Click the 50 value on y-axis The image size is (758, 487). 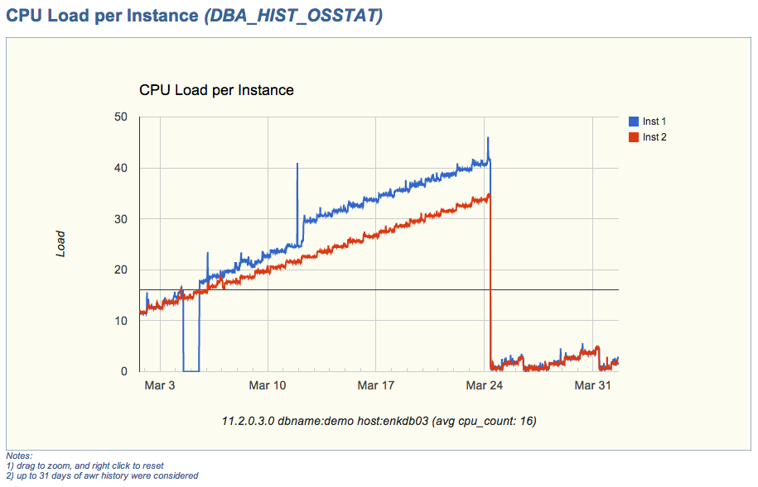pos(121,117)
